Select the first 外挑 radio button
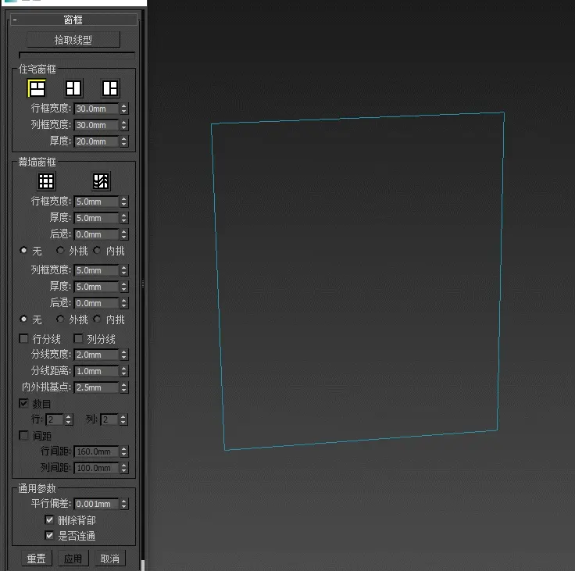Screen dimensions: 575x571 point(60,251)
